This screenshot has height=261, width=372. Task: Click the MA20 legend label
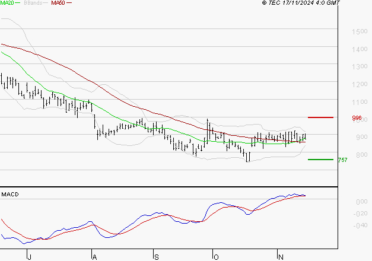[7, 3]
